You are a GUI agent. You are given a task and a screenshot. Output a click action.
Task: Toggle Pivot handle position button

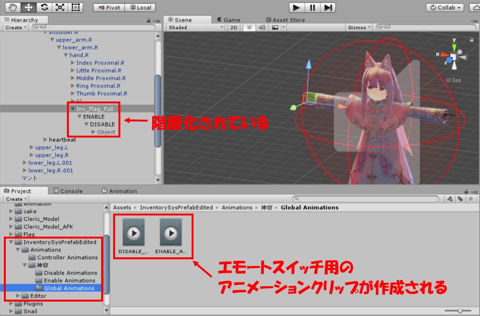[109, 8]
